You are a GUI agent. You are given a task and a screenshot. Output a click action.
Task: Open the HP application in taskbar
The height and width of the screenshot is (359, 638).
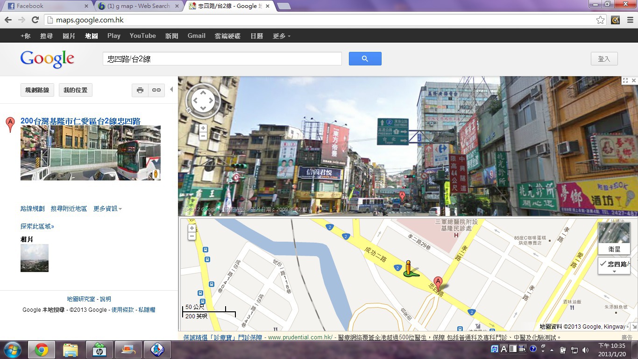coord(99,350)
